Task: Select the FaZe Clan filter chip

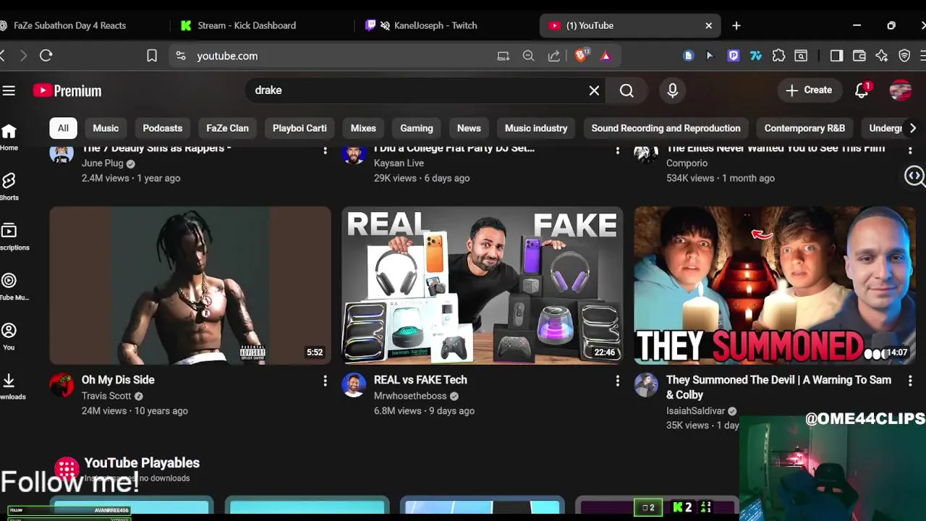Action: pyautogui.click(x=227, y=128)
